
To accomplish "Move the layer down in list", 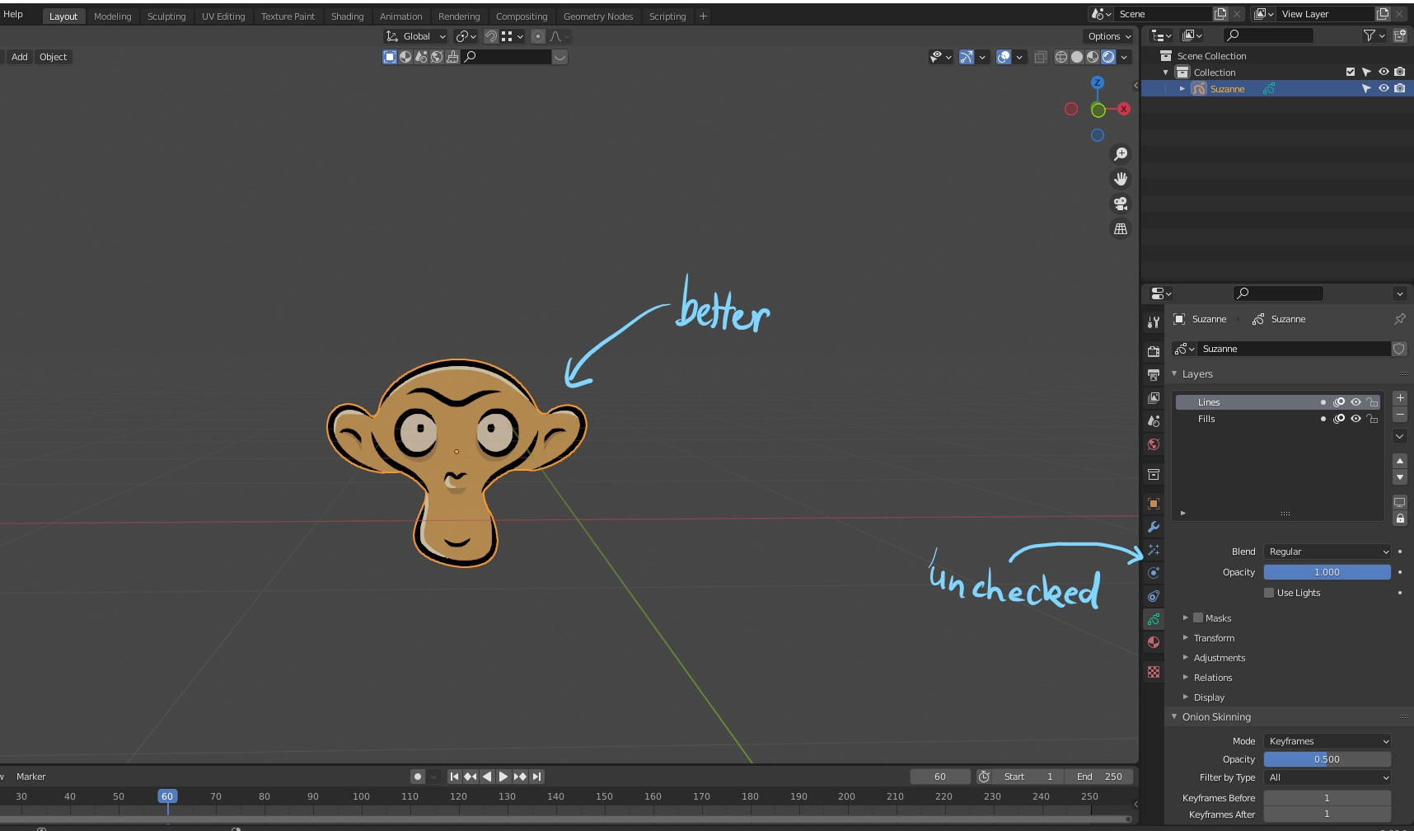I will [x=1400, y=477].
